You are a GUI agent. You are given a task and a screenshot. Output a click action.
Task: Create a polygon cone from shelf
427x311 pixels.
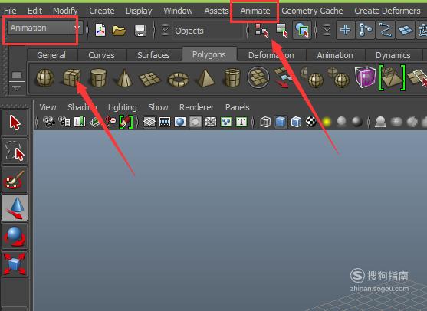point(124,78)
